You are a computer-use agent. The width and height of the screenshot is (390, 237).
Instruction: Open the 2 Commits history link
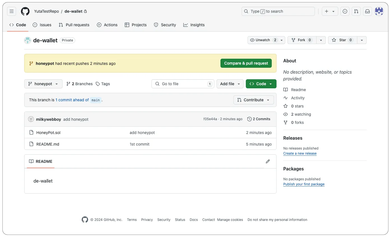259,119
